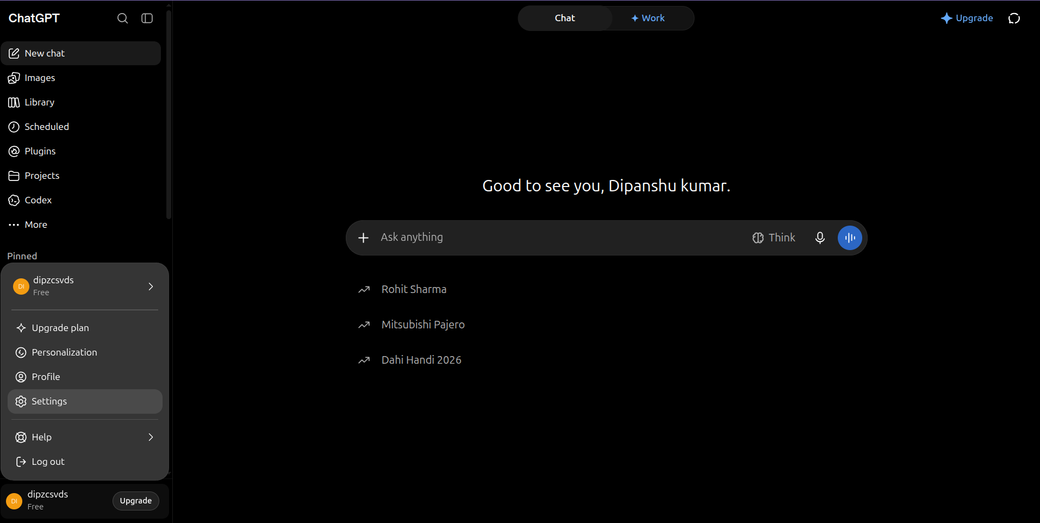This screenshot has width=1040, height=523.
Task: Open Profile from account menu
Action: click(x=85, y=377)
